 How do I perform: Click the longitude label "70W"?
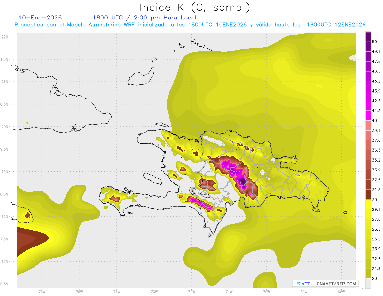coord(266,292)
